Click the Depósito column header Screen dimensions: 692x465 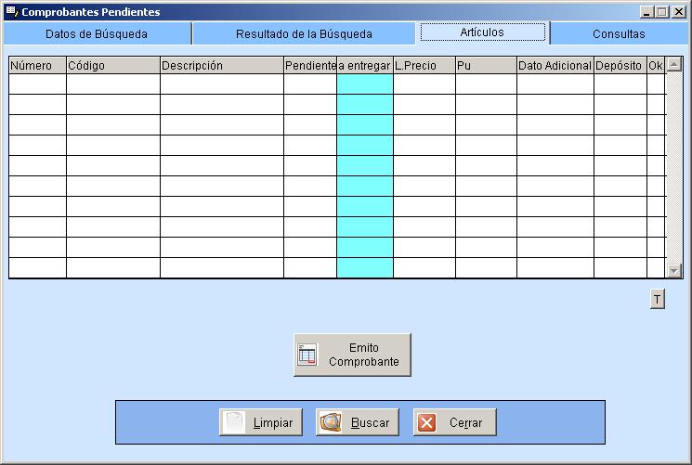pos(620,66)
